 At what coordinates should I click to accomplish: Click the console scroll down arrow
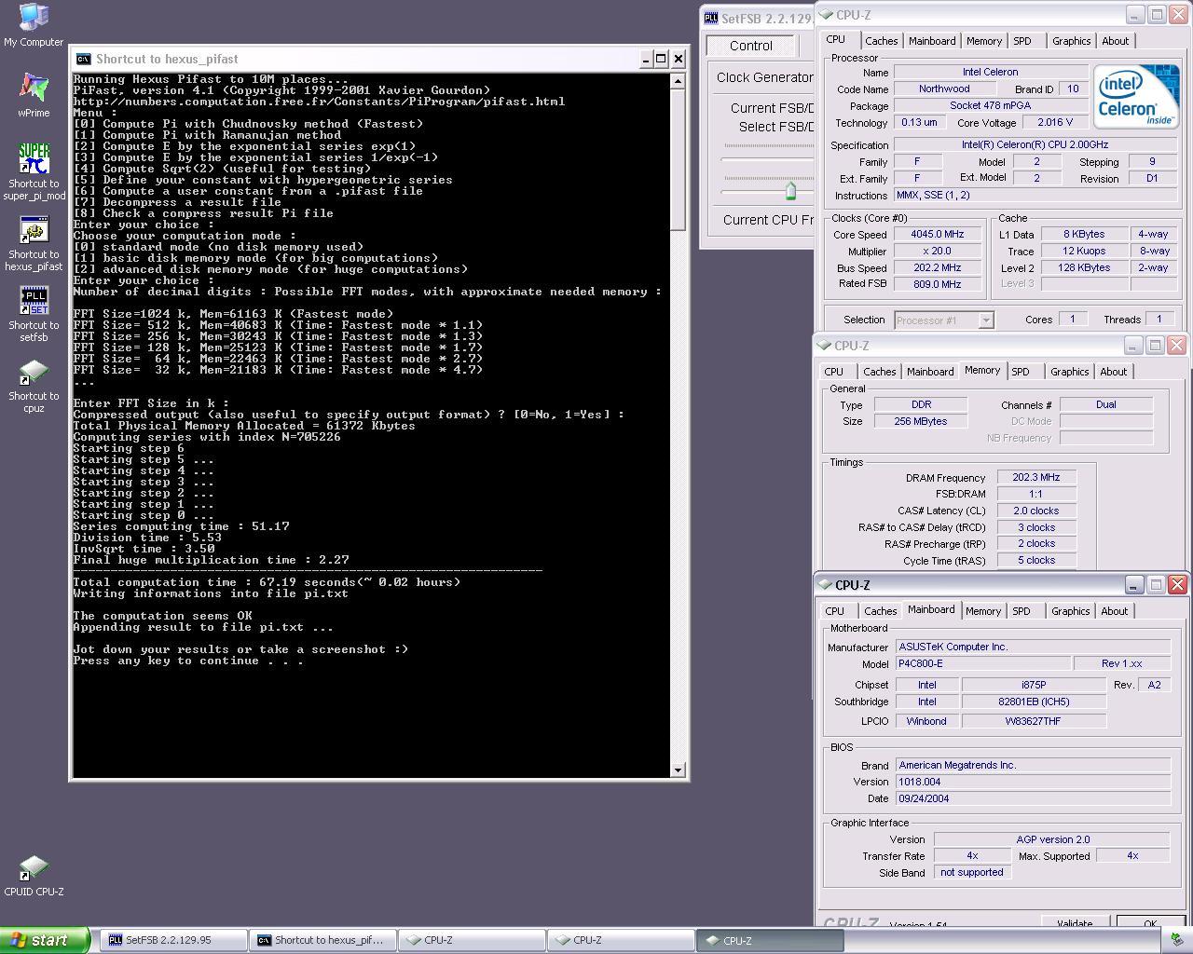point(679,770)
